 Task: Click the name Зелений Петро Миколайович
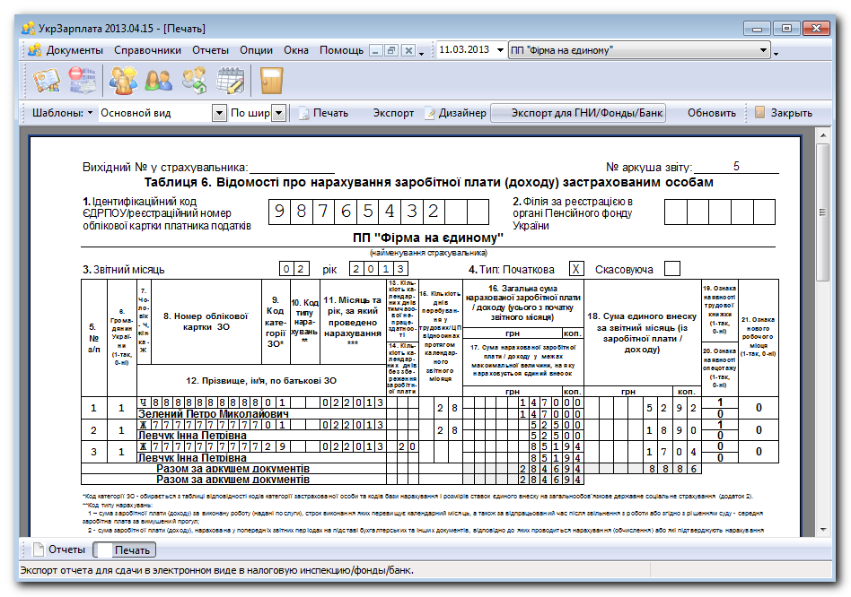click(x=214, y=414)
